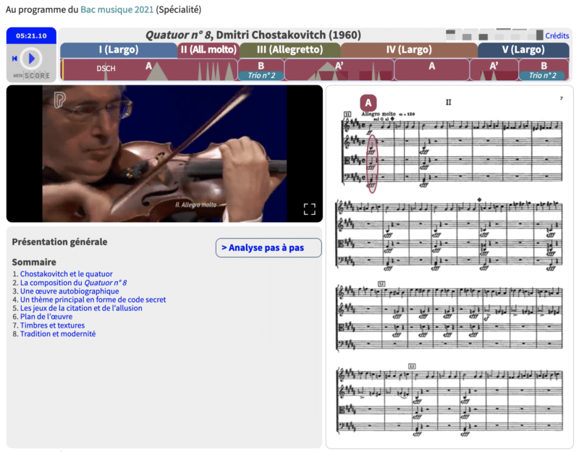Rewind to start with the skip-back icon
The height and width of the screenshot is (452, 579).
click(x=14, y=59)
